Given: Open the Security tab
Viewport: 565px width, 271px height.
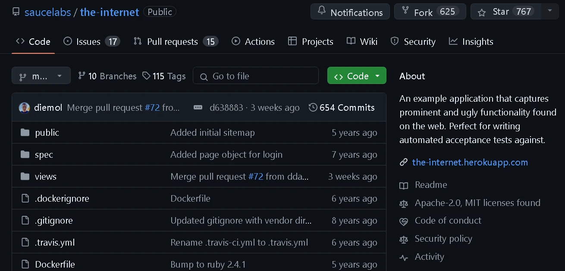Looking at the screenshot, I should point(413,41).
